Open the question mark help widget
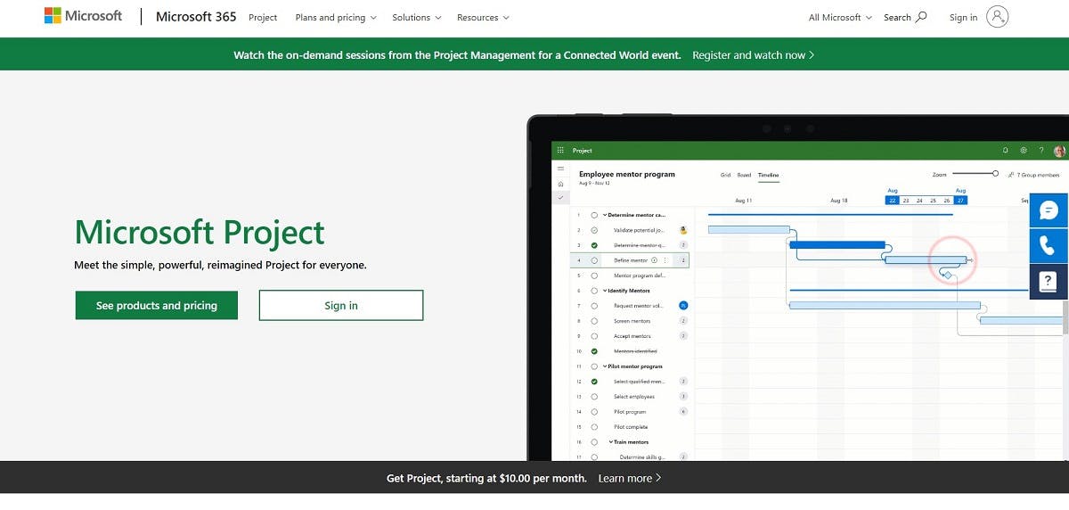Image resolution: width=1069 pixels, height=510 pixels. [1048, 282]
